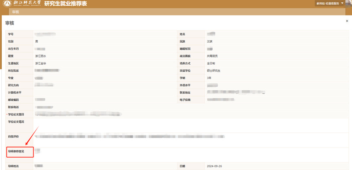Click the 政治面貌 value 共青团员

[212, 56]
